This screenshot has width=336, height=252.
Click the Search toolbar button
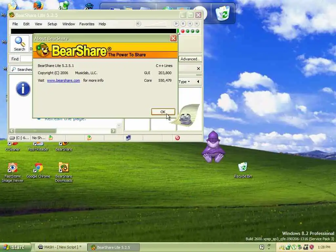19,44
